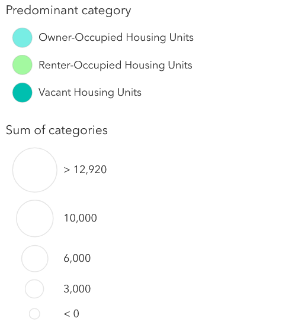Select the 6,000 size circle symbol

(35, 259)
